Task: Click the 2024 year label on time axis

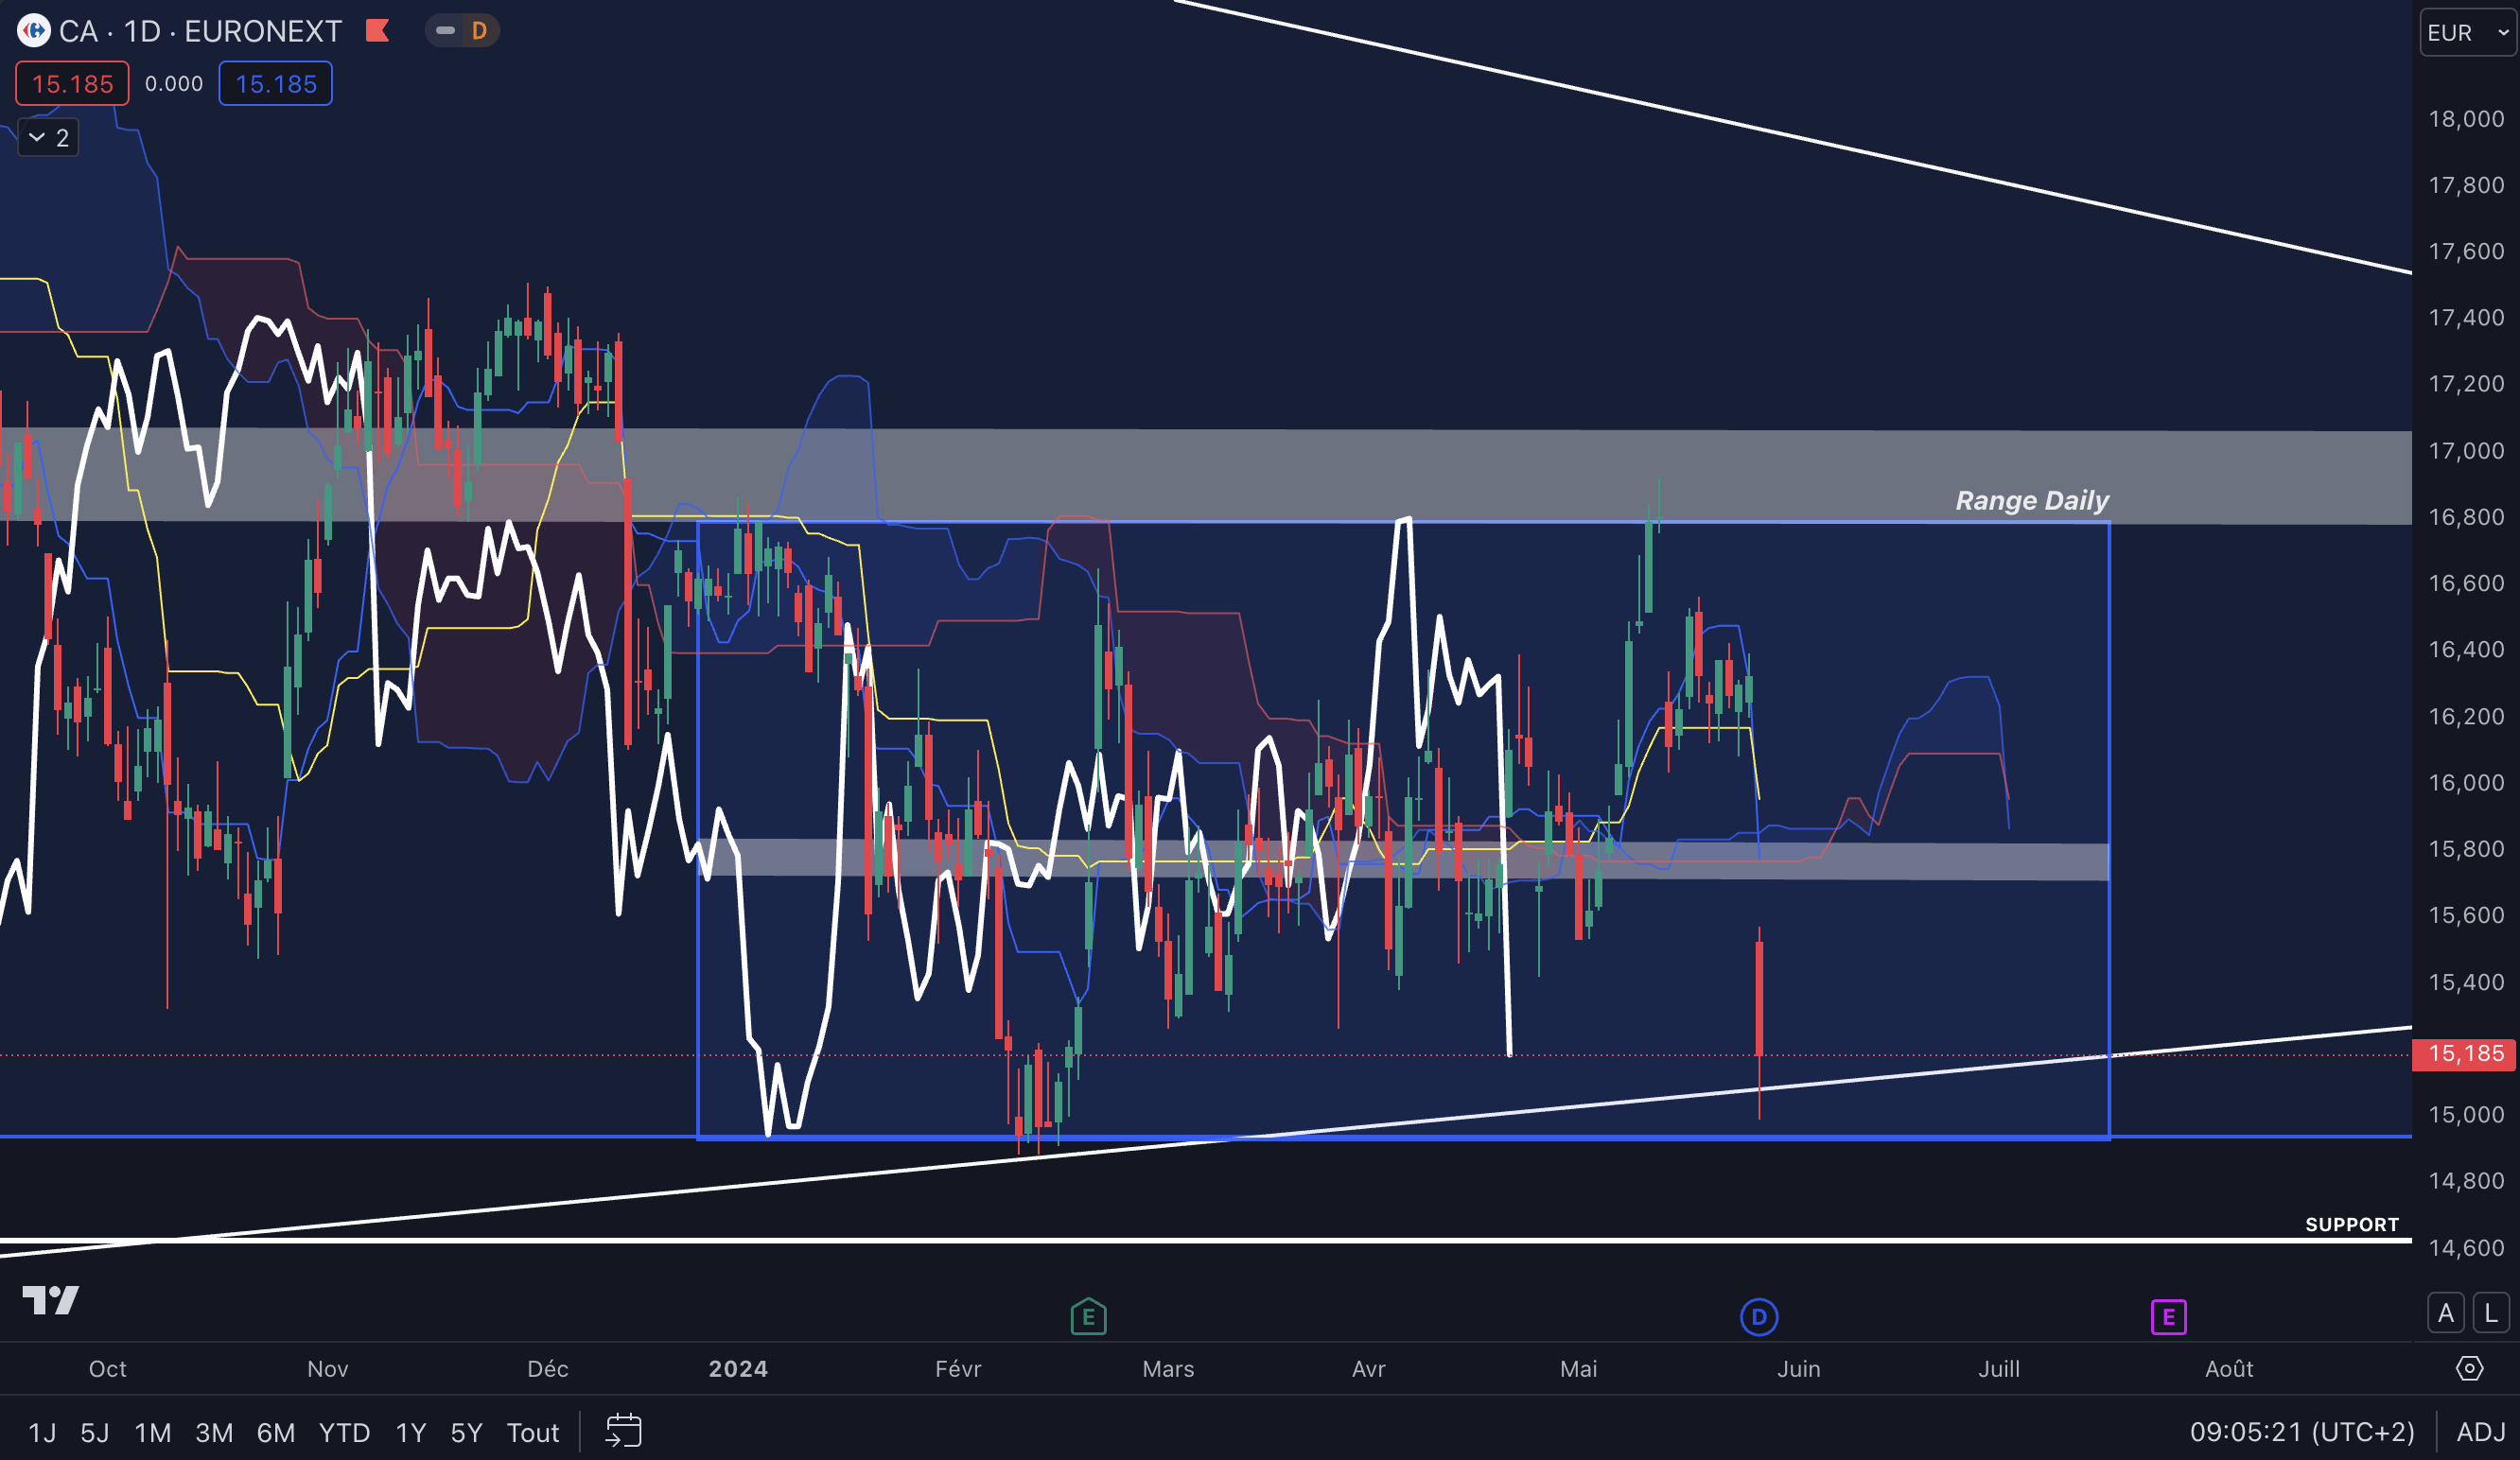Action: pos(738,1369)
